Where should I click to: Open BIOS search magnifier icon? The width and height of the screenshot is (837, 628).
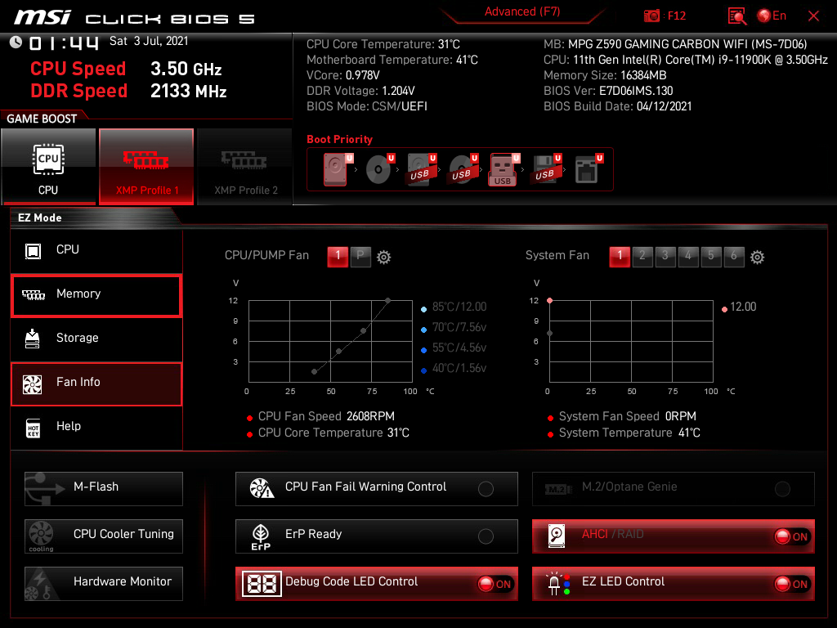(736, 16)
